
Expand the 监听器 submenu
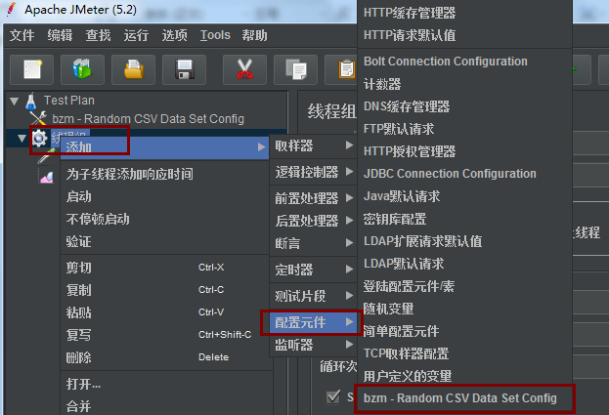point(313,345)
